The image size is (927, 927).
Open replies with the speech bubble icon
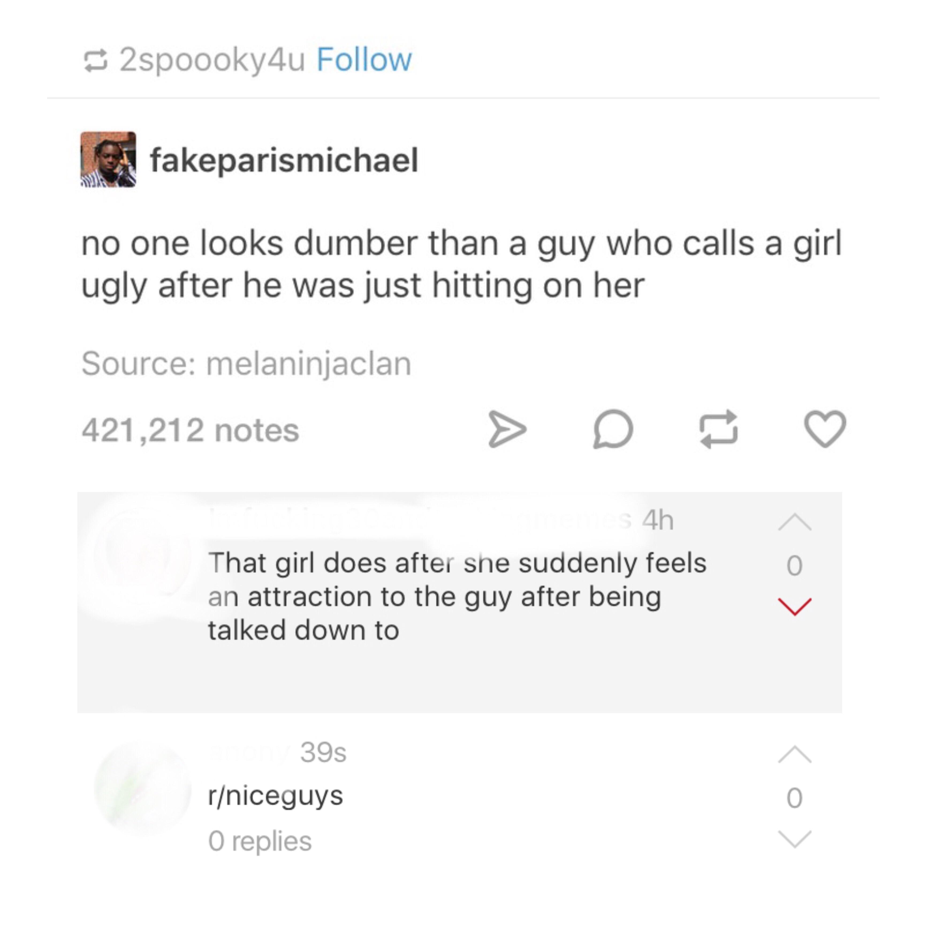point(613,429)
